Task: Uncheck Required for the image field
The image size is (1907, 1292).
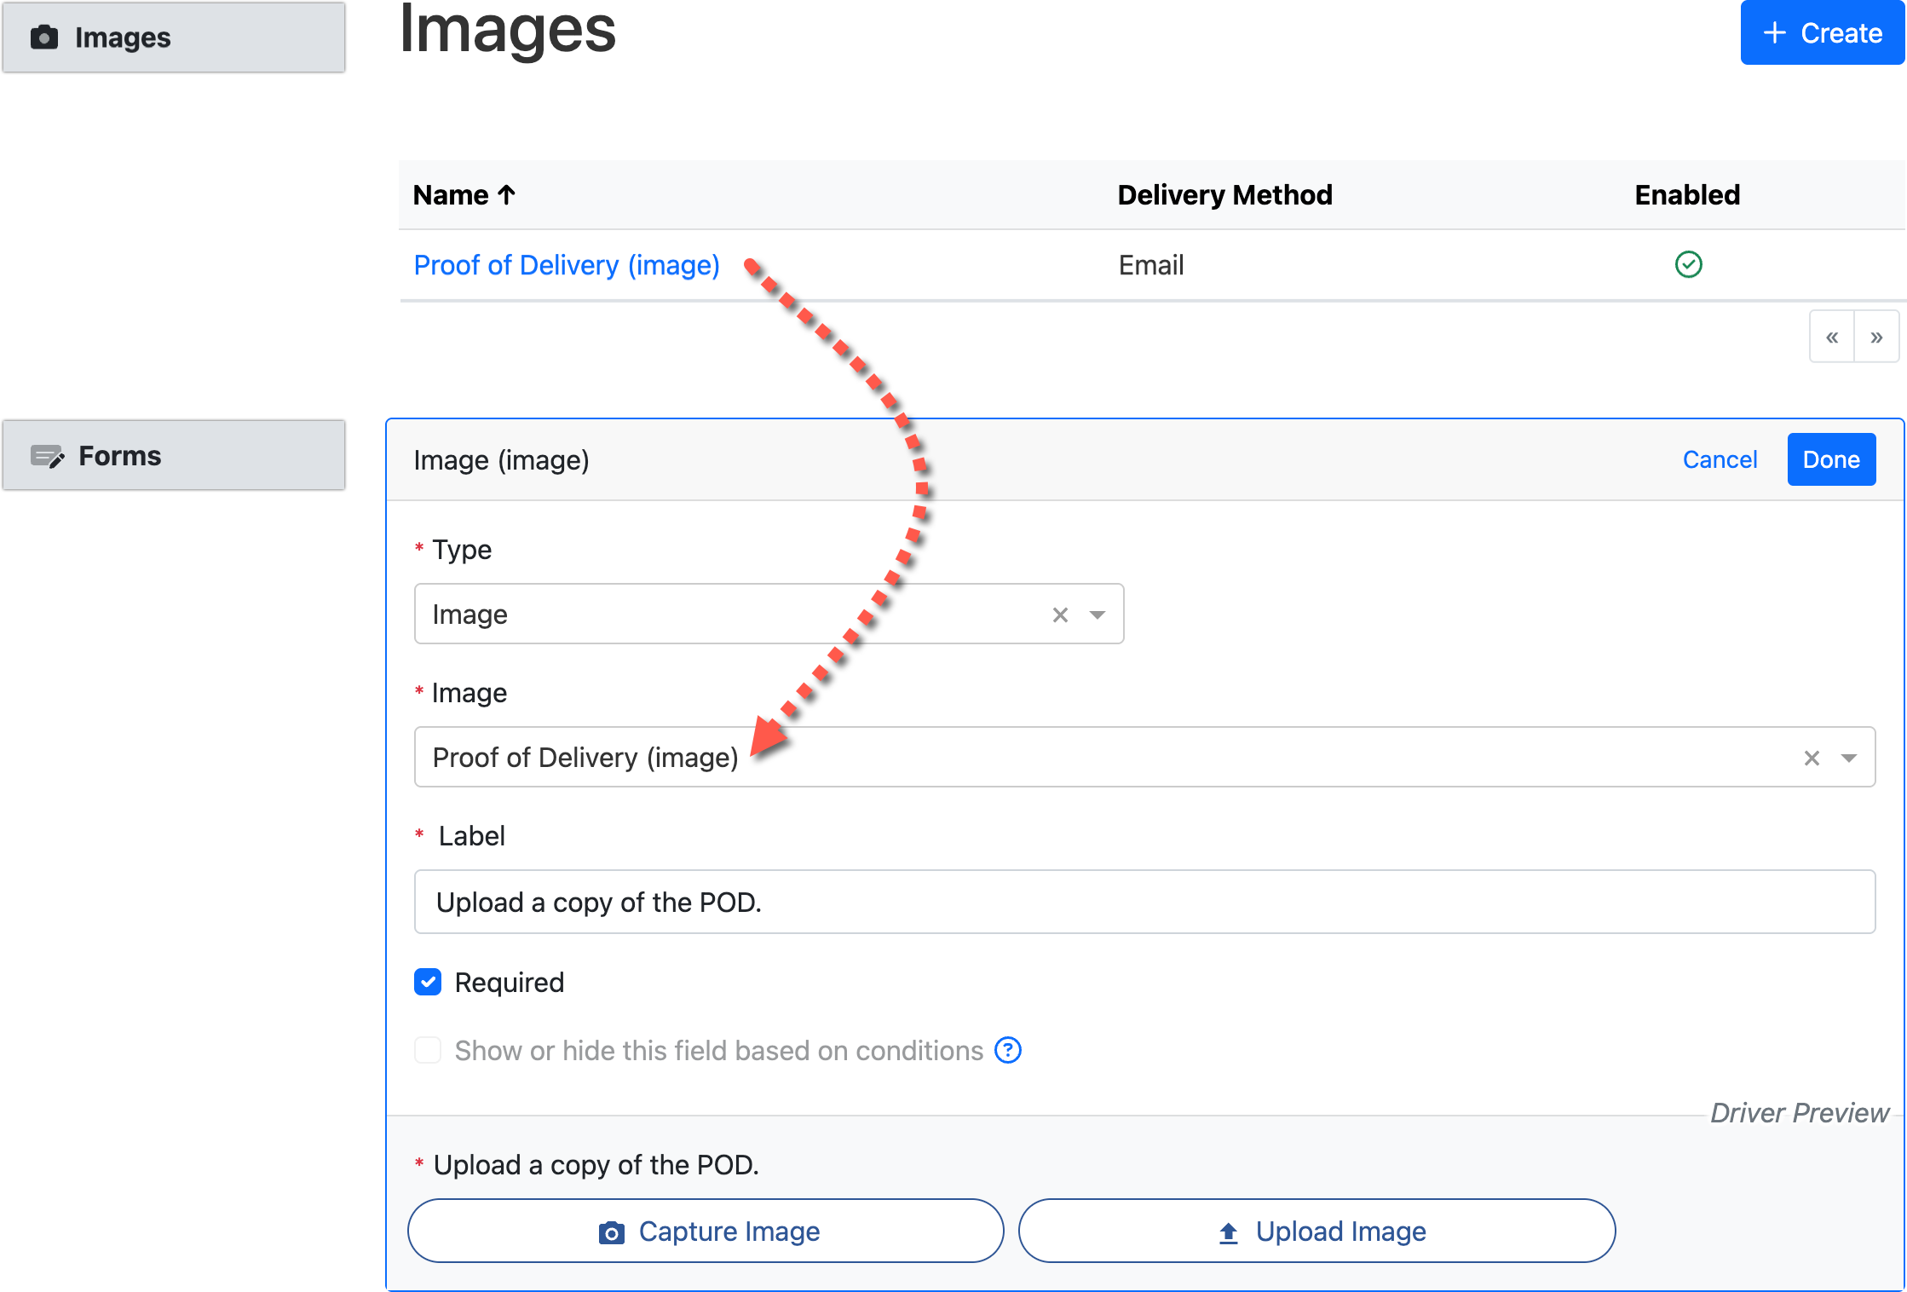Action: click(427, 982)
